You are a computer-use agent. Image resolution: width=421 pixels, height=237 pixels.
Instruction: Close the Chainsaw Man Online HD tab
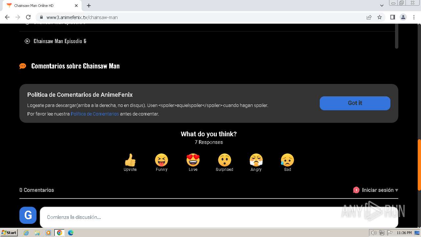point(76,6)
